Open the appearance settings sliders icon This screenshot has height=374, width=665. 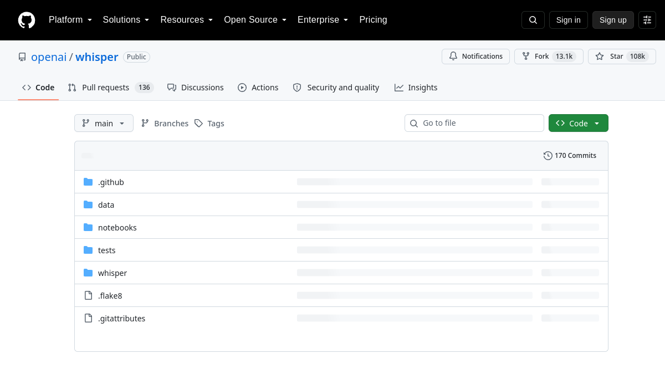tap(647, 20)
